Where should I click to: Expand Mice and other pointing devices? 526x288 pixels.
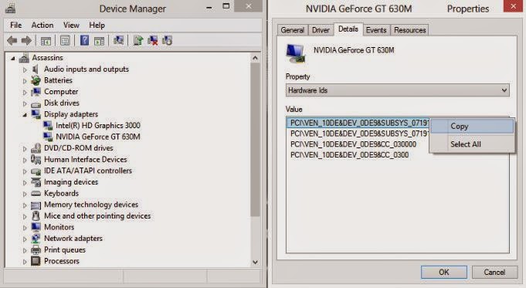pos(25,216)
